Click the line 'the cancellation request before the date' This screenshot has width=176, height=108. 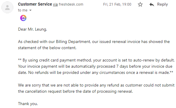pyautogui.click(x=75, y=91)
